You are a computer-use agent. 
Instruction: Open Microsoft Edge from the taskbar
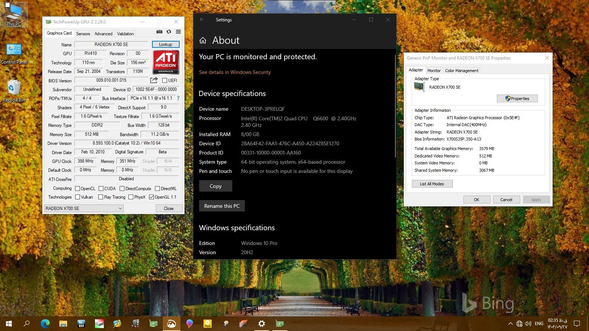(x=45, y=324)
